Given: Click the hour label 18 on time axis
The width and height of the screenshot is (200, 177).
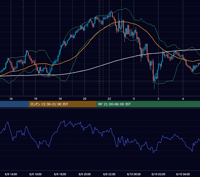Looking at the screenshot, I should coord(60,99).
